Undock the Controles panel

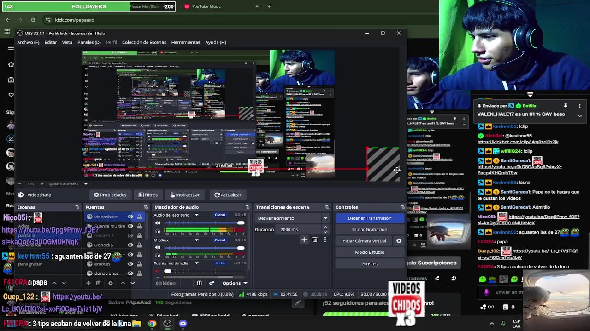(402, 207)
